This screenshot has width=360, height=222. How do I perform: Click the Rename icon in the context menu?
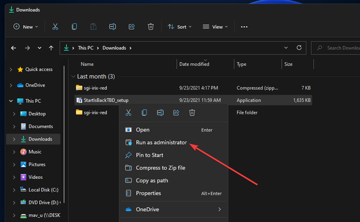click(160, 112)
